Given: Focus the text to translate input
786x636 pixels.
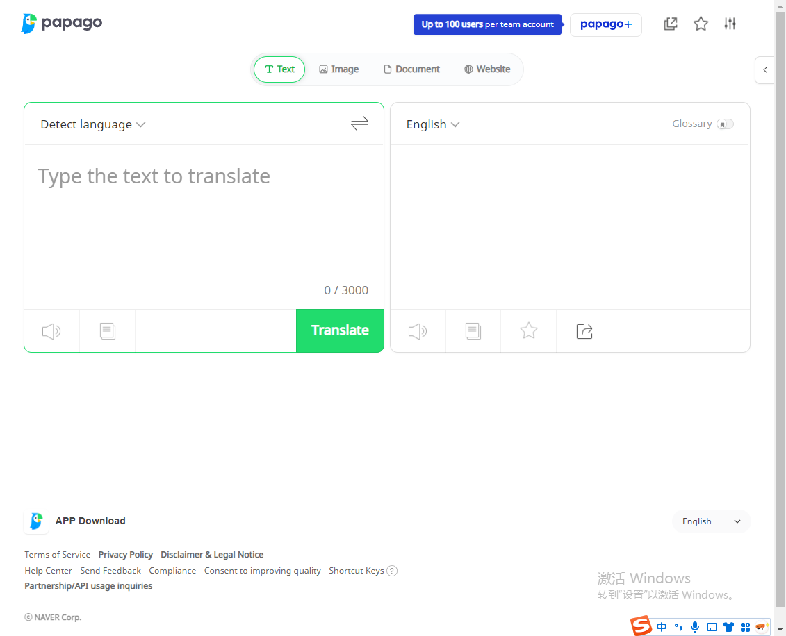Looking at the screenshot, I should coord(204,215).
